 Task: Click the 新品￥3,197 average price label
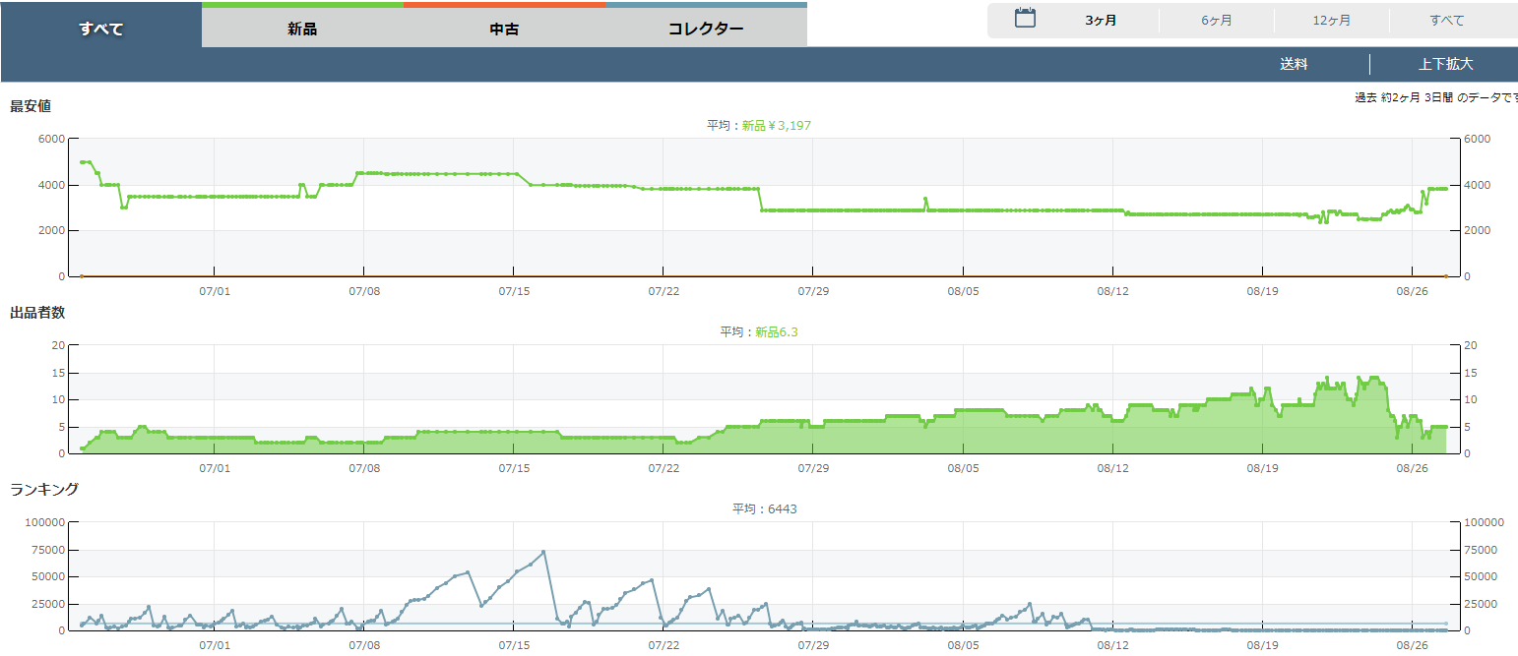776,126
